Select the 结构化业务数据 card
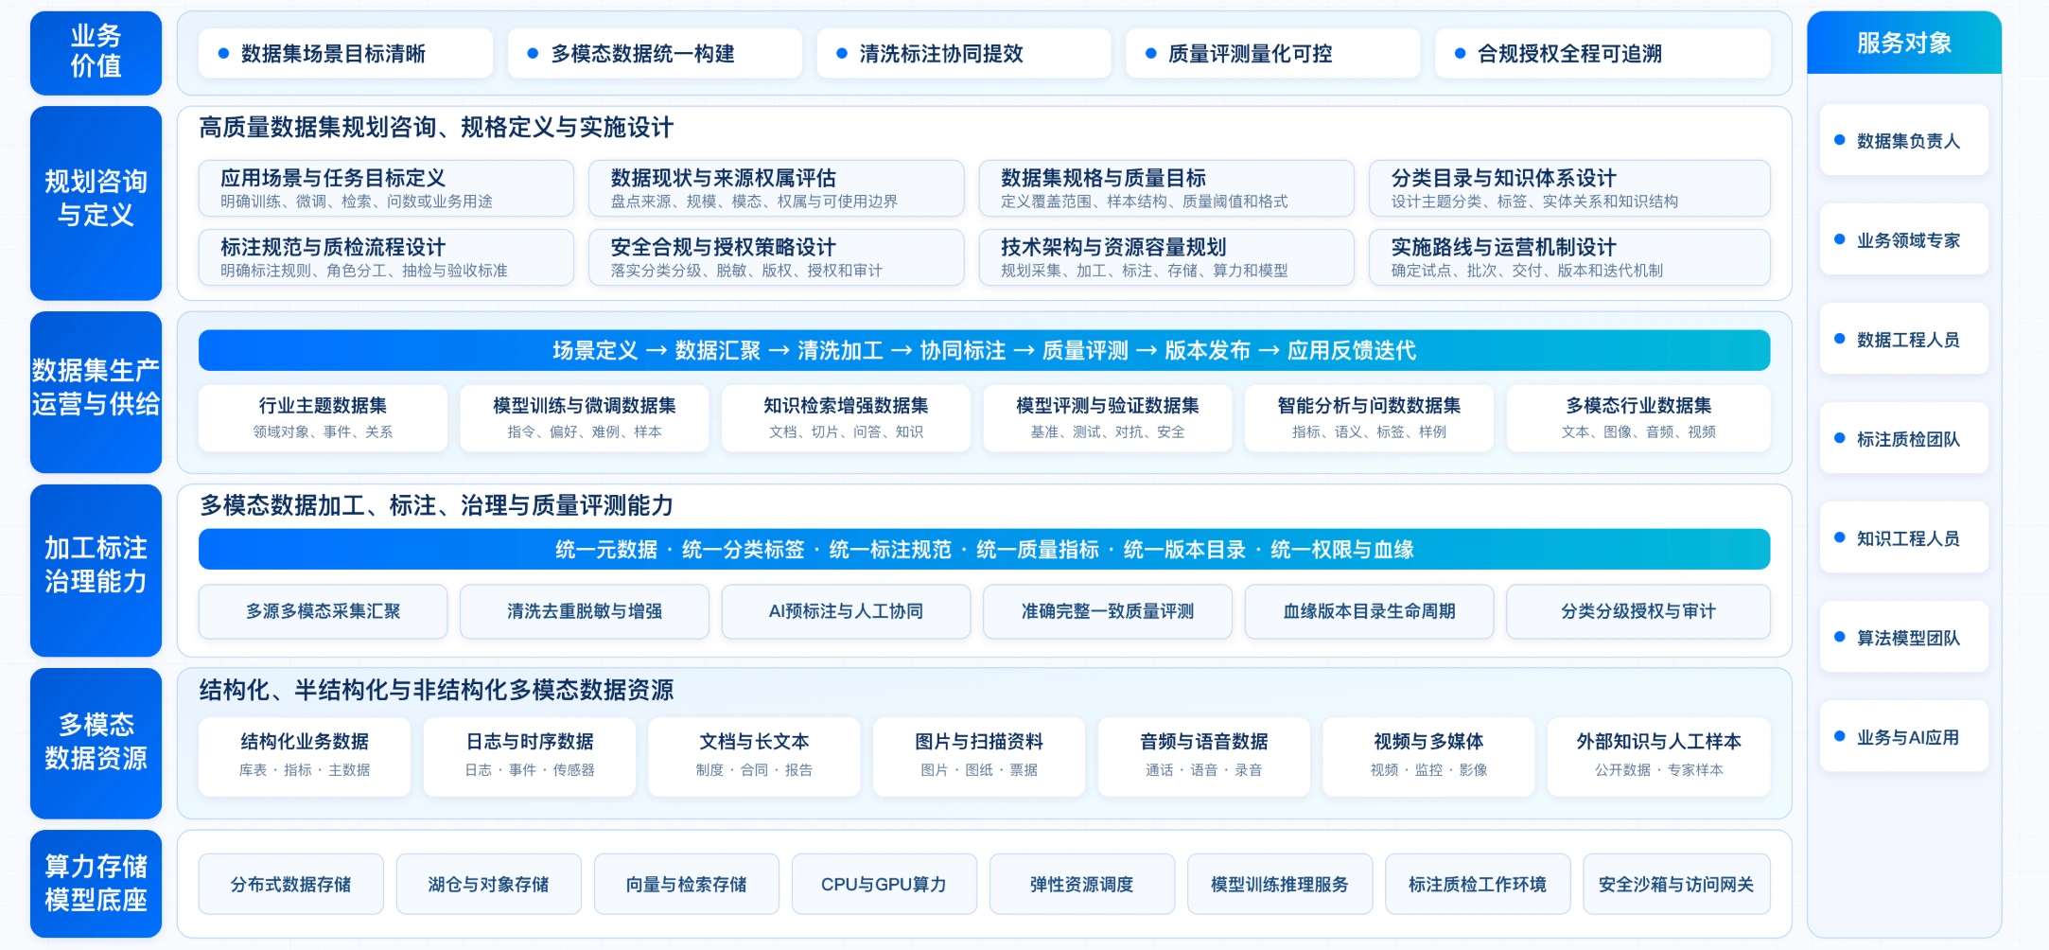The height and width of the screenshot is (950, 2049). click(305, 756)
